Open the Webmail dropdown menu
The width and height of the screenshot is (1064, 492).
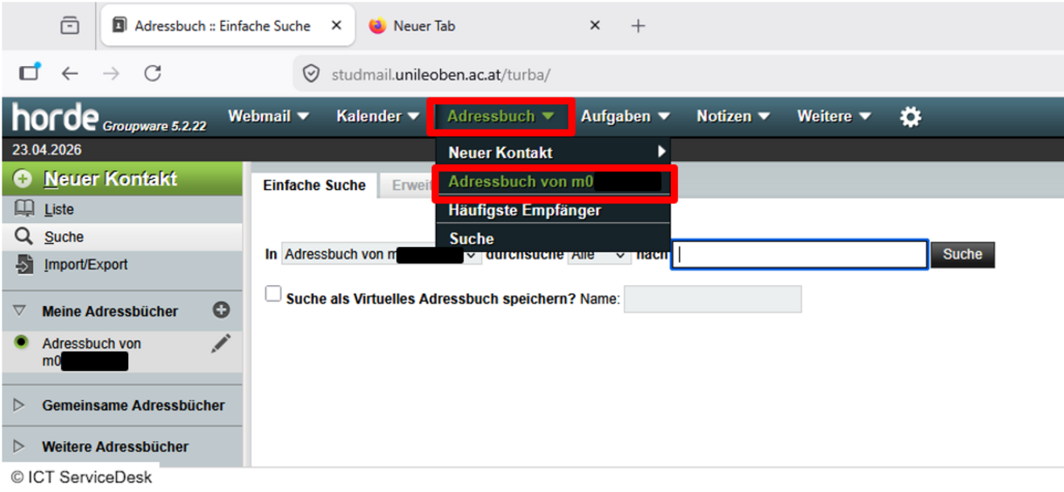coord(268,117)
